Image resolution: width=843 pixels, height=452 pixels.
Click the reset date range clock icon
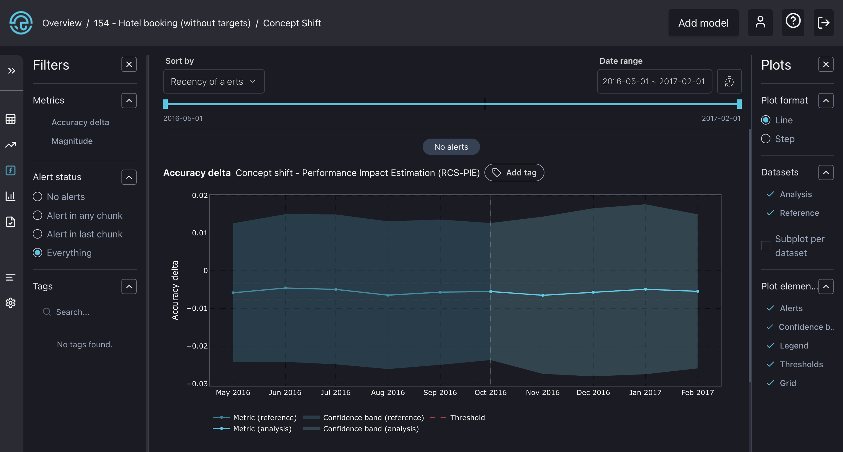729,81
